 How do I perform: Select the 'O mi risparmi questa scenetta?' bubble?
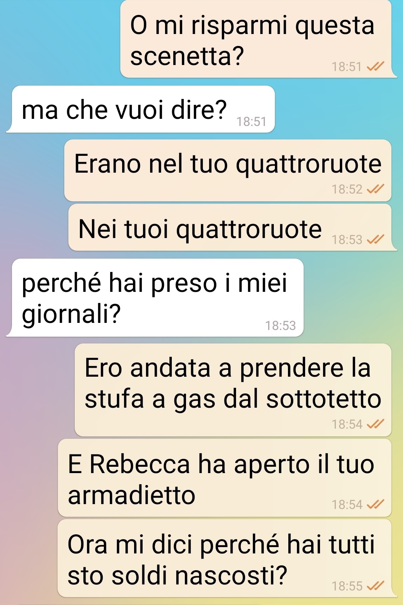[256, 38]
